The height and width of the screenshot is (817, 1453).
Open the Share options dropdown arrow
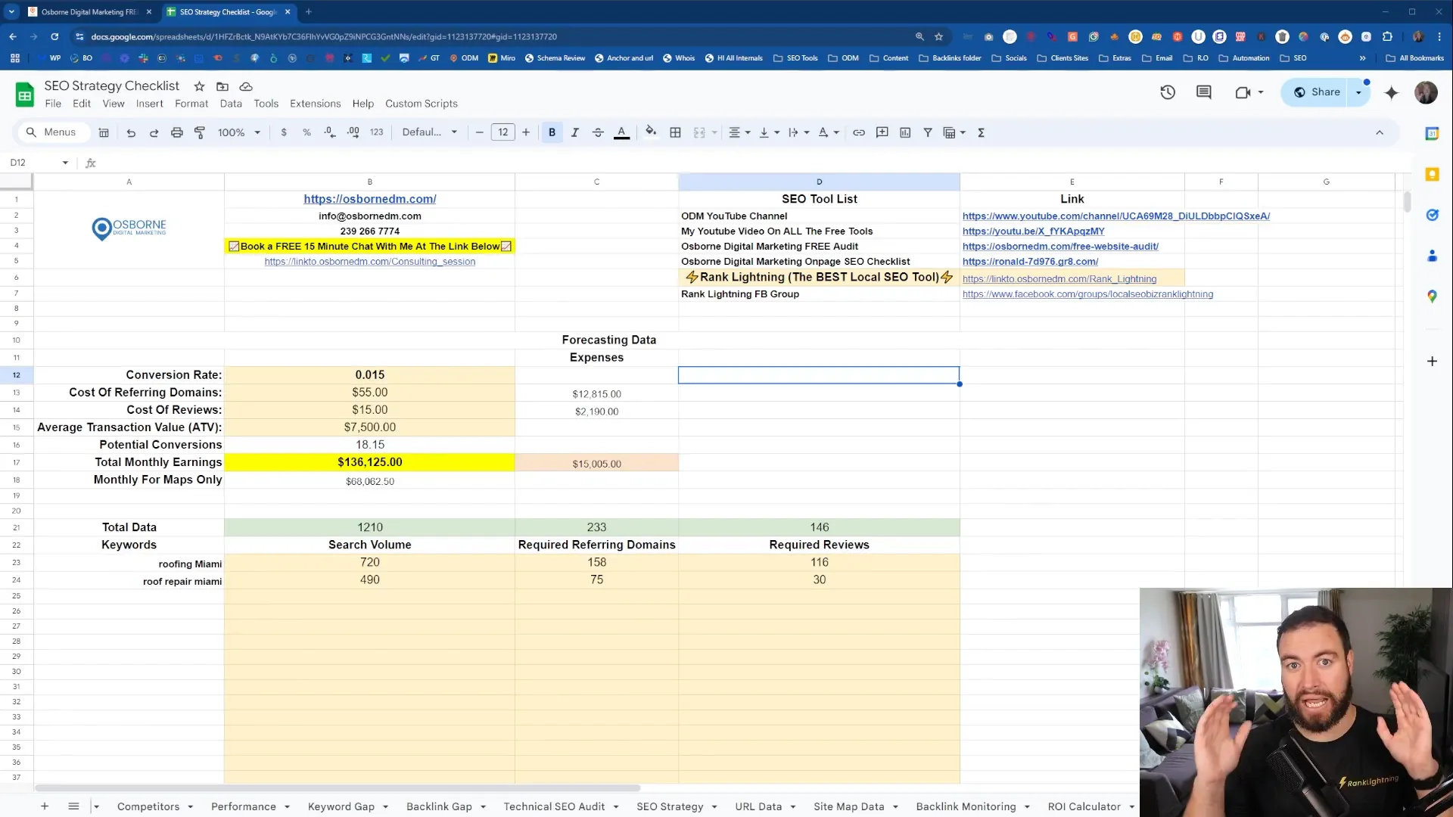pos(1358,92)
